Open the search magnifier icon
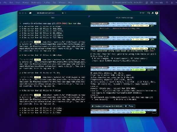The width and height of the screenshot is (177, 132). tap(149, 13)
